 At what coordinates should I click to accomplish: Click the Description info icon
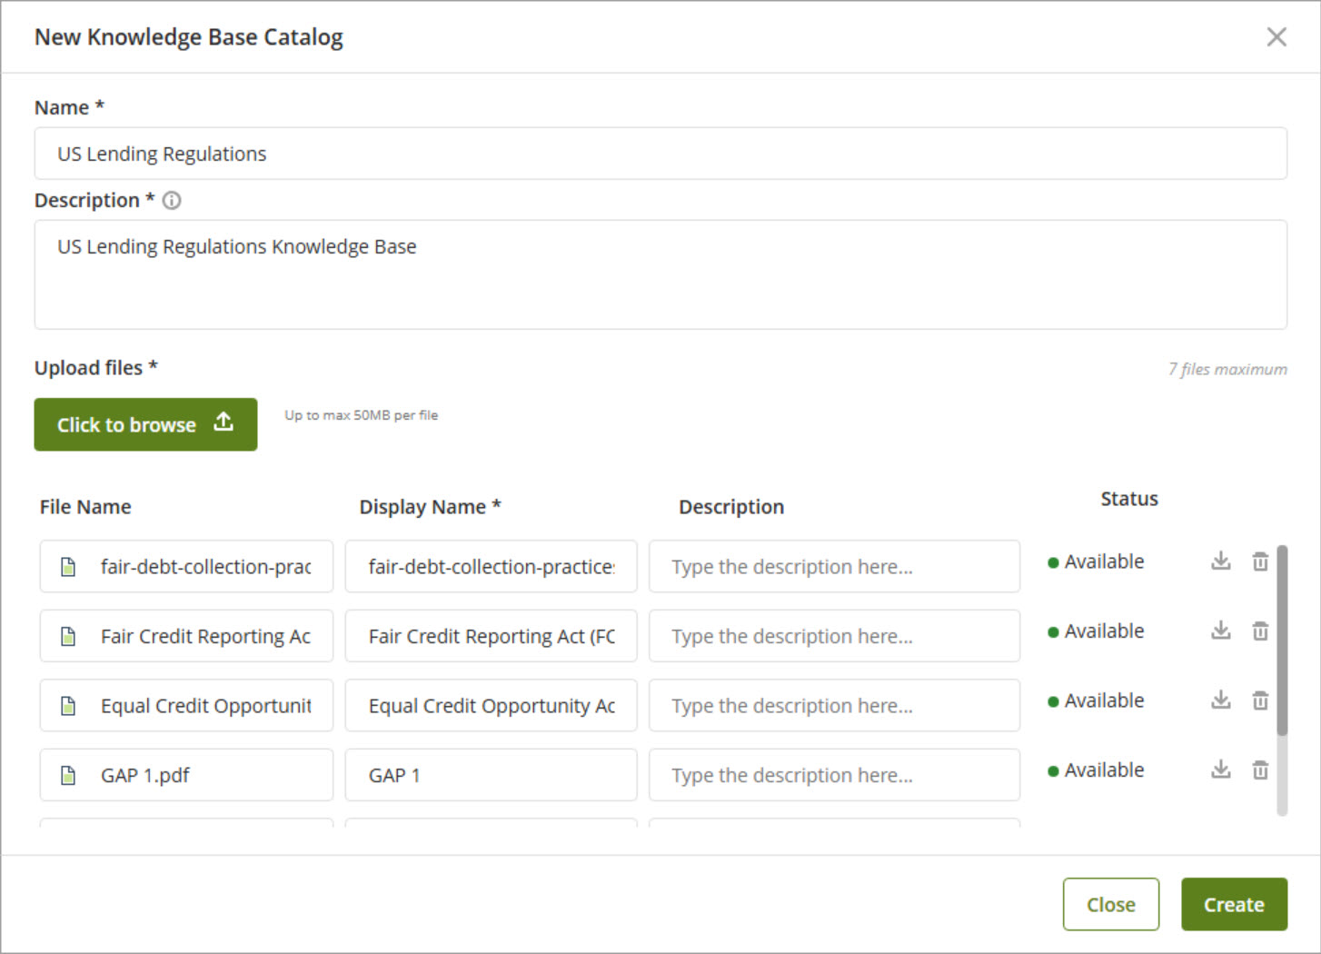tap(172, 201)
